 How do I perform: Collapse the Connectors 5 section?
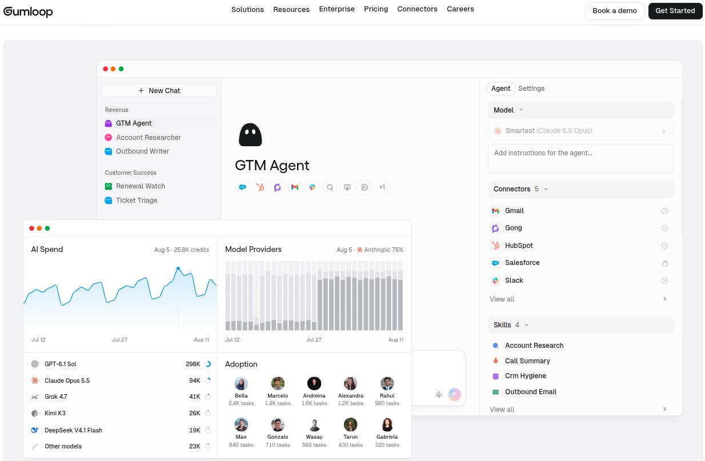[581, 189]
